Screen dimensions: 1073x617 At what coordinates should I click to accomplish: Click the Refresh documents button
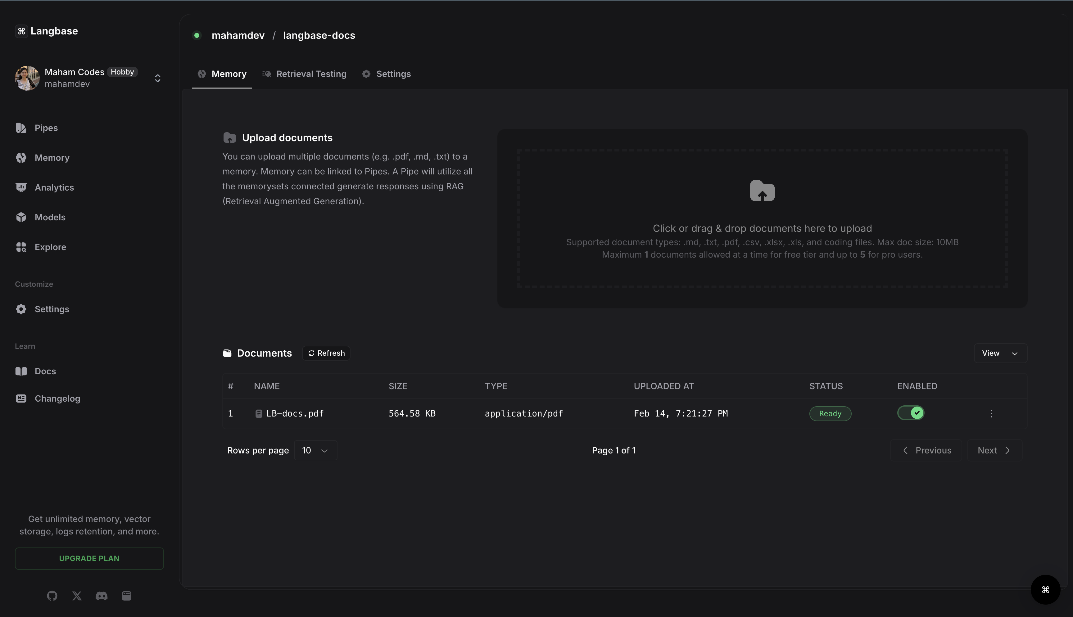pos(326,353)
